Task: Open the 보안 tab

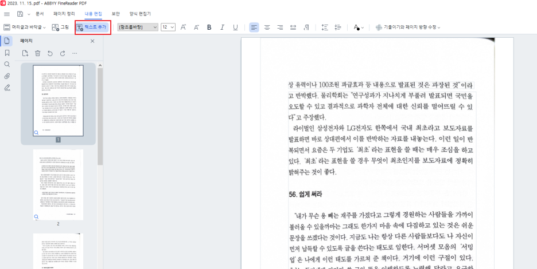Action: click(115, 14)
